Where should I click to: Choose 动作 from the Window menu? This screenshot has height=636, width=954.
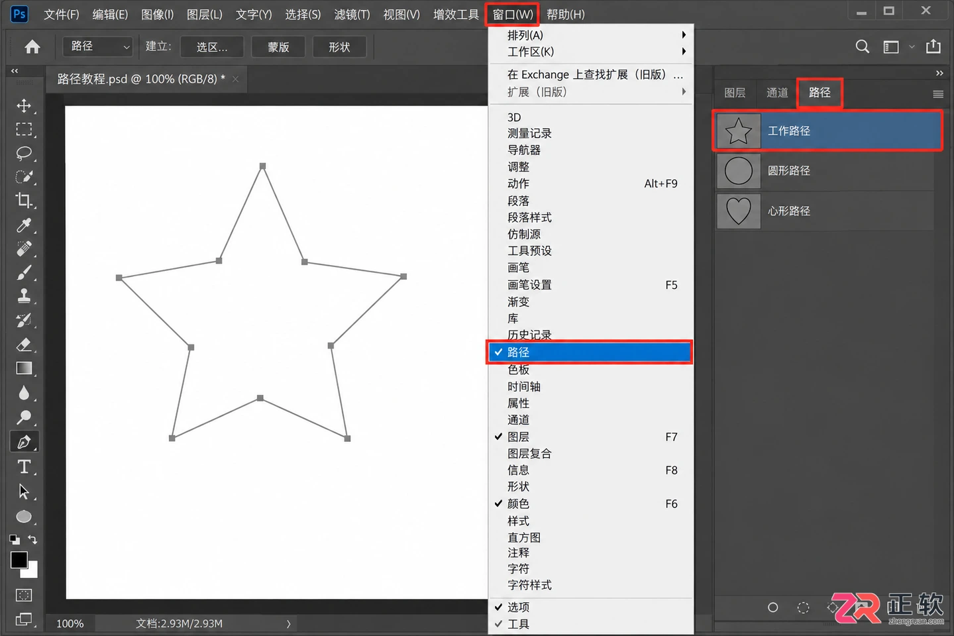590,184
